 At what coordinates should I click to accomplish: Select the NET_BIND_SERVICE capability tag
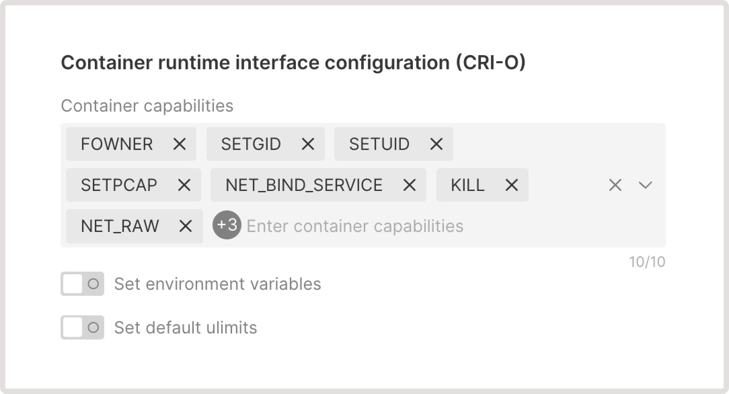[304, 185]
